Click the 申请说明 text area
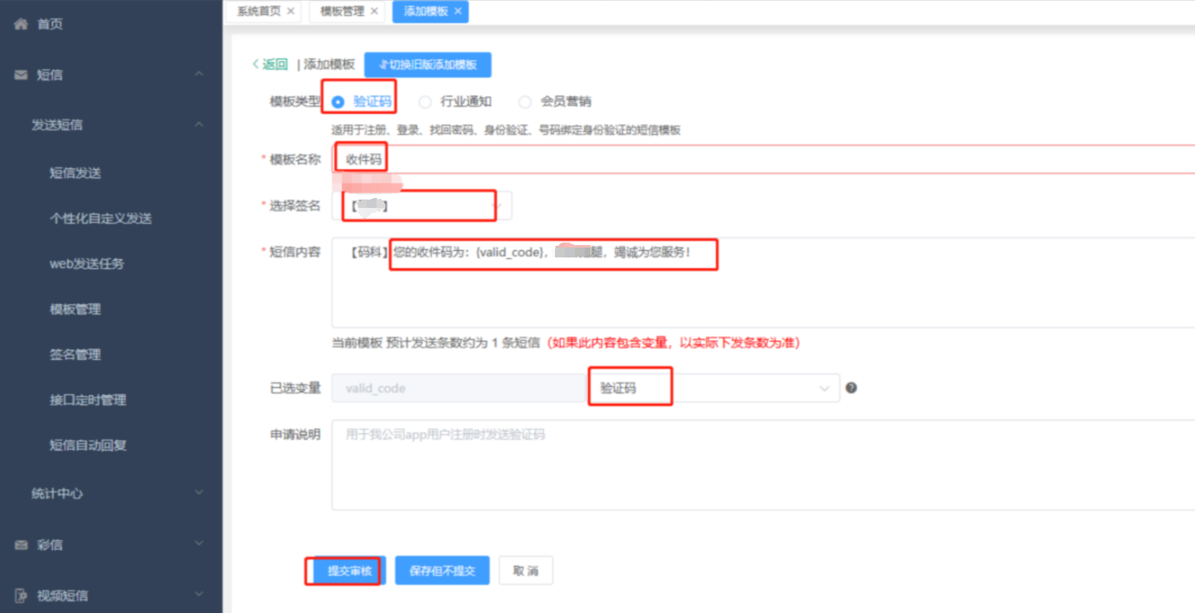Viewport: 1195px width, 613px height. point(764,465)
